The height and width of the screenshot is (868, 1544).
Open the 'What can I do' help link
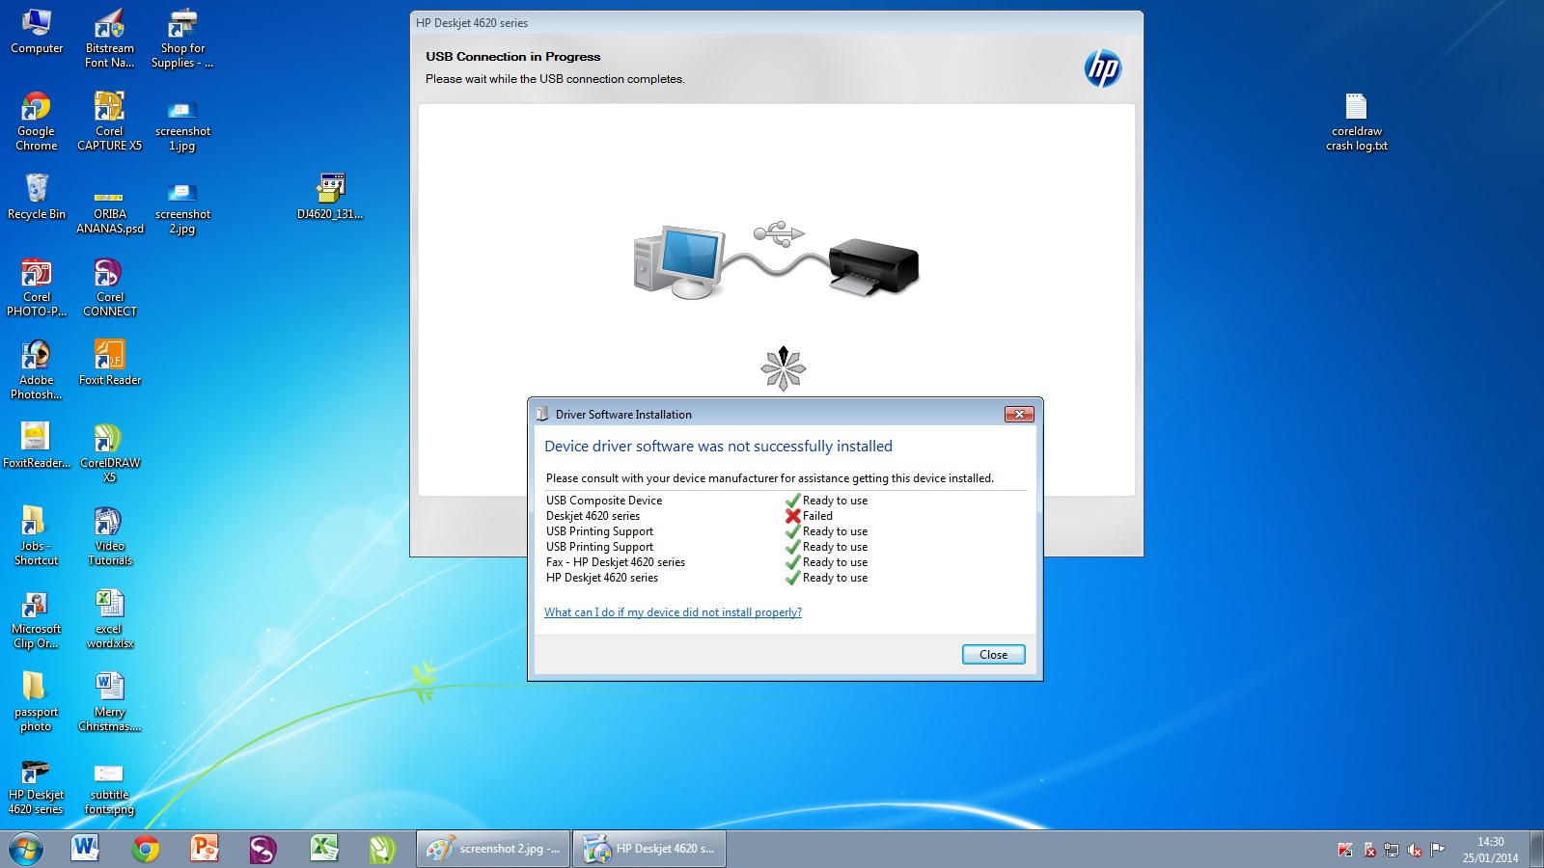coord(673,612)
